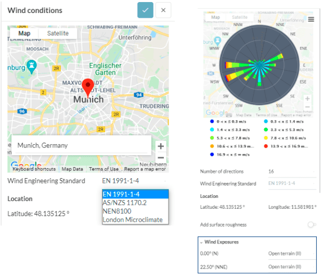Image resolution: width=322 pixels, height=275 pixels.
Task: Toggle legend 0.3 < x ≤ 1.4 m/s series
Action: coord(284,121)
